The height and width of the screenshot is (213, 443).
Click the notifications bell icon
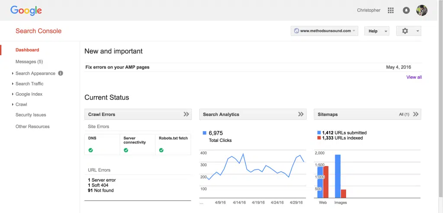point(406,10)
